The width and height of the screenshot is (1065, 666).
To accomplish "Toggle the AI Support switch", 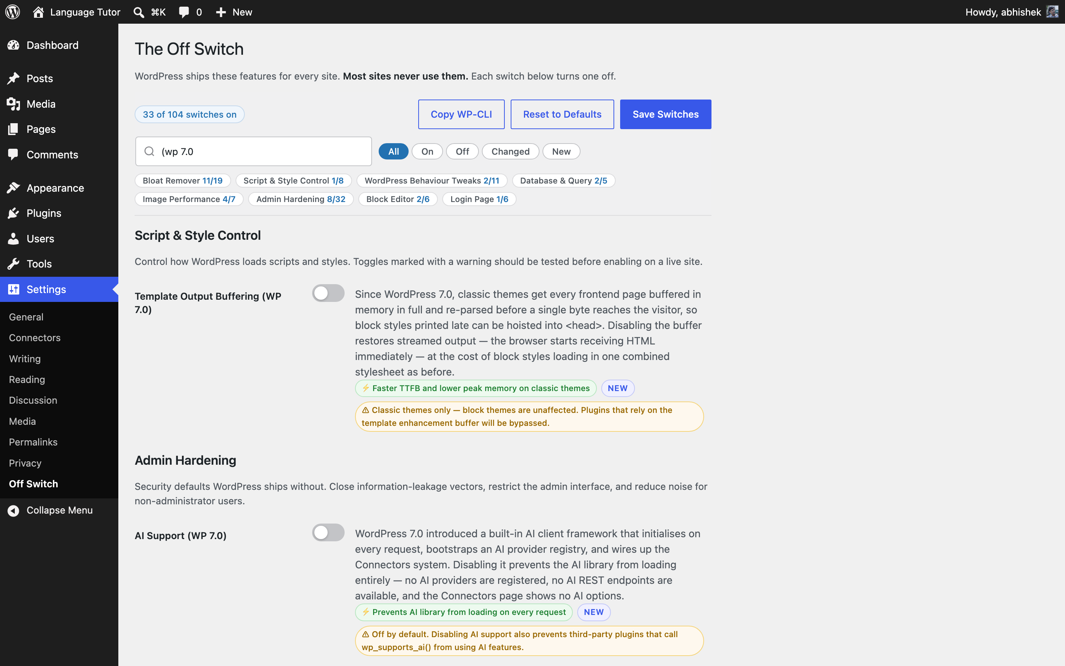I will (x=328, y=532).
